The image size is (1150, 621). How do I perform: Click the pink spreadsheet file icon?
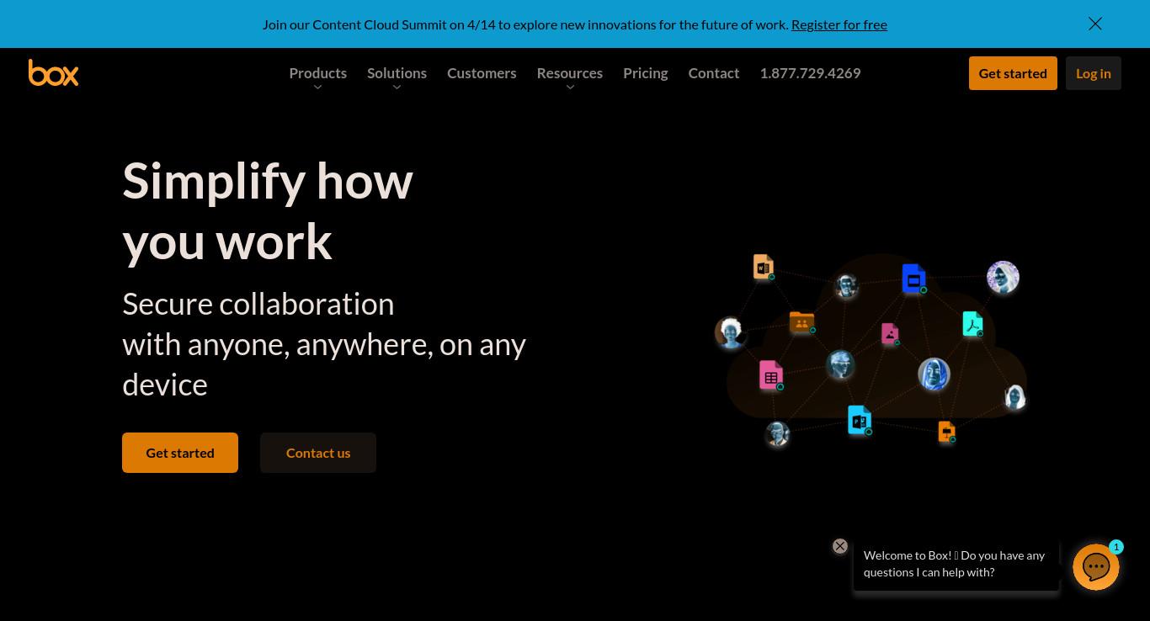tap(771, 375)
